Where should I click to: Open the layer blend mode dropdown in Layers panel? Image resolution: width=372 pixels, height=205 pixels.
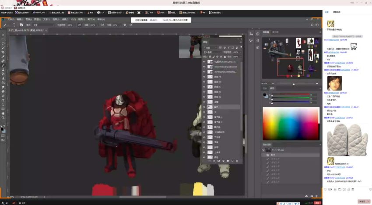click(x=212, y=52)
